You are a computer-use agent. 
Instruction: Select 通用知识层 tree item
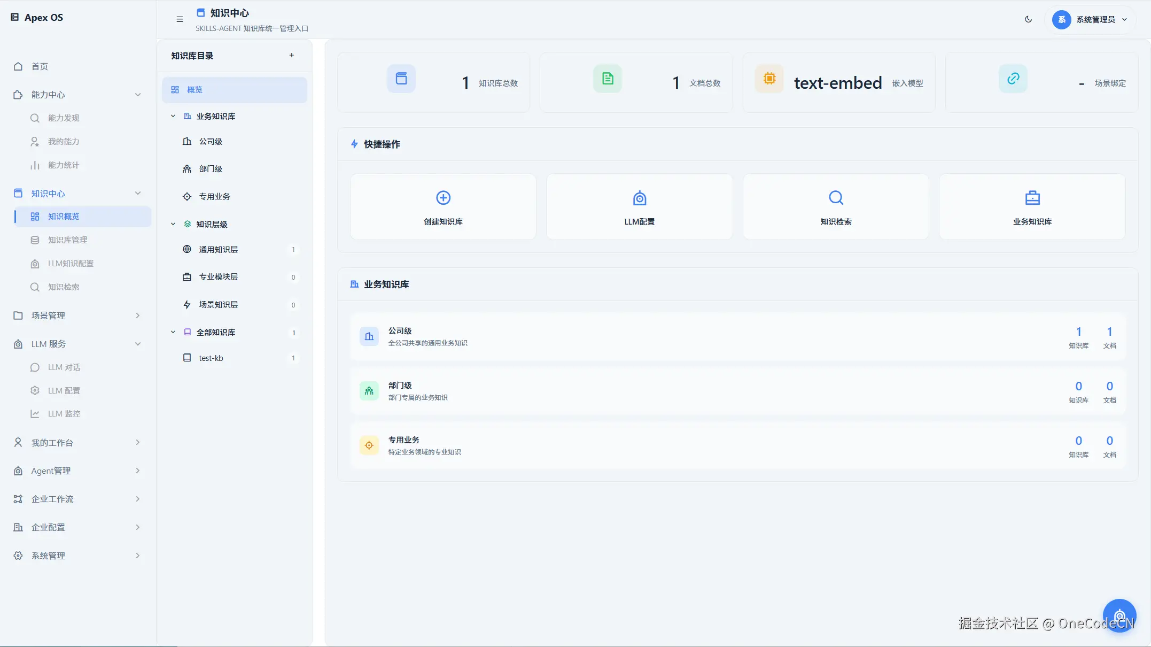coord(219,250)
